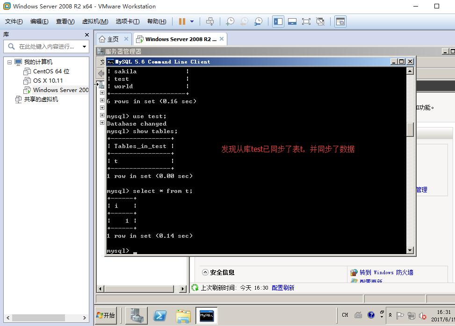
Task: Show hidden tray icons arrow
Action: 390,315
